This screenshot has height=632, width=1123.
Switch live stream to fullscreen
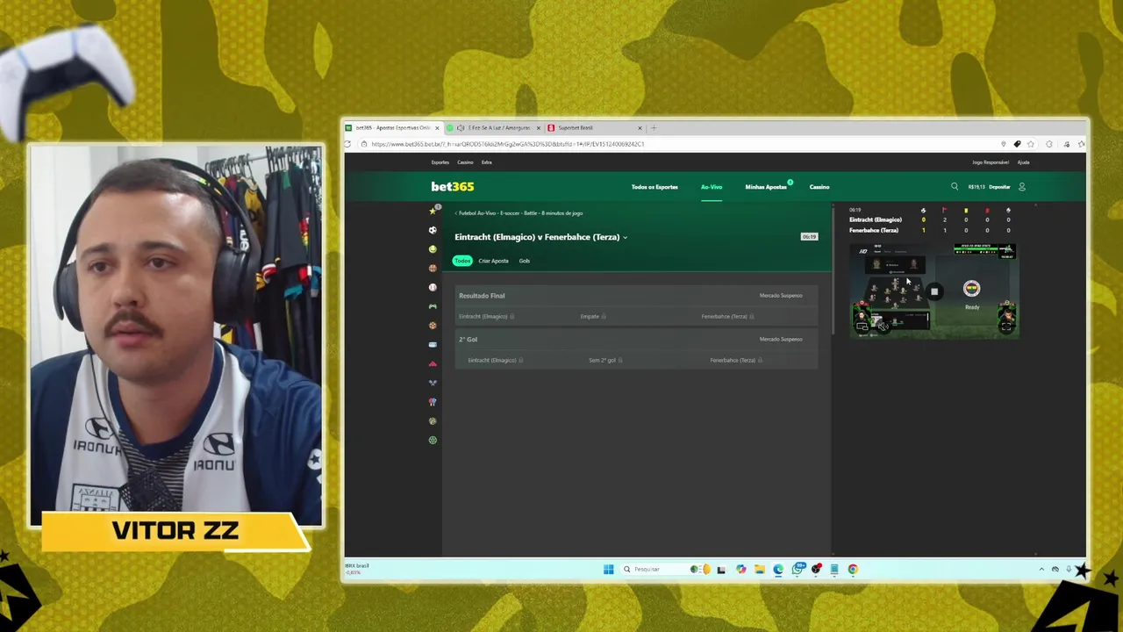click(1006, 327)
